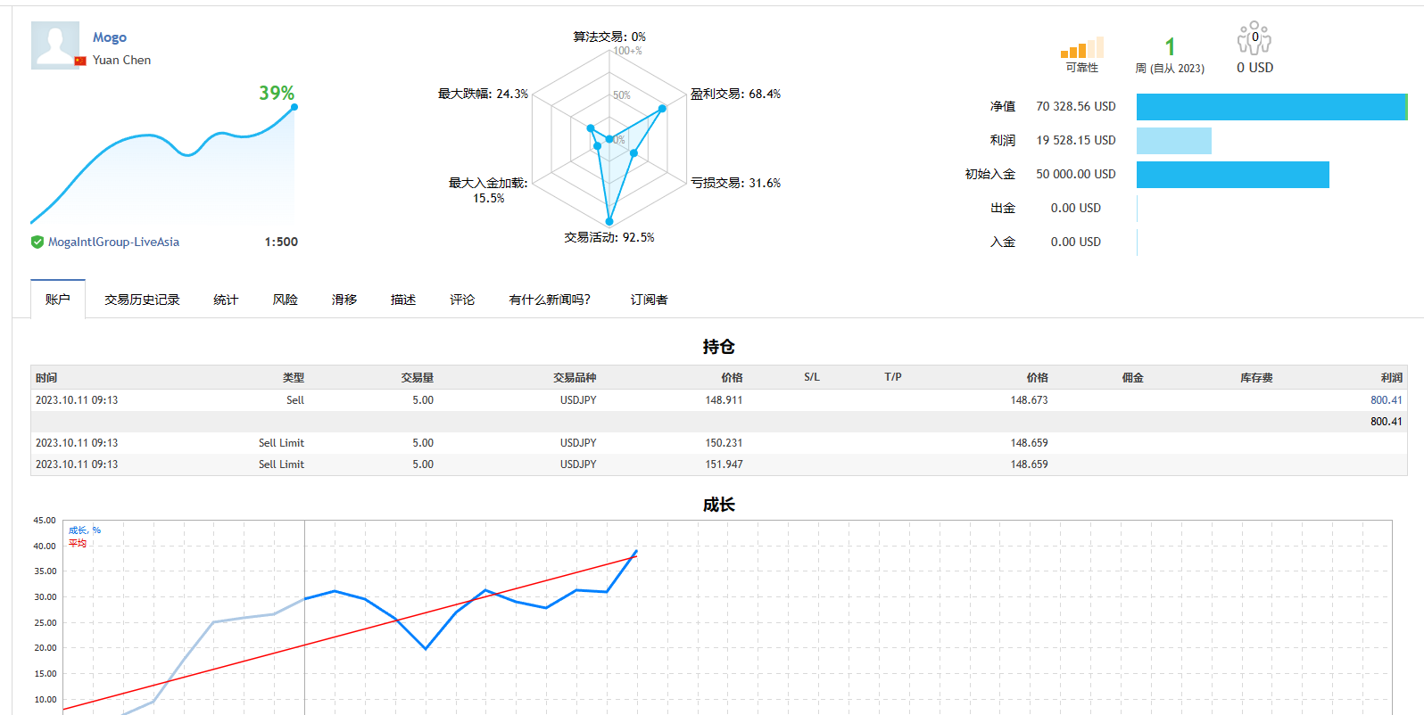
Task: Click the last point of the growth chart line
Action: [x=636, y=551]
